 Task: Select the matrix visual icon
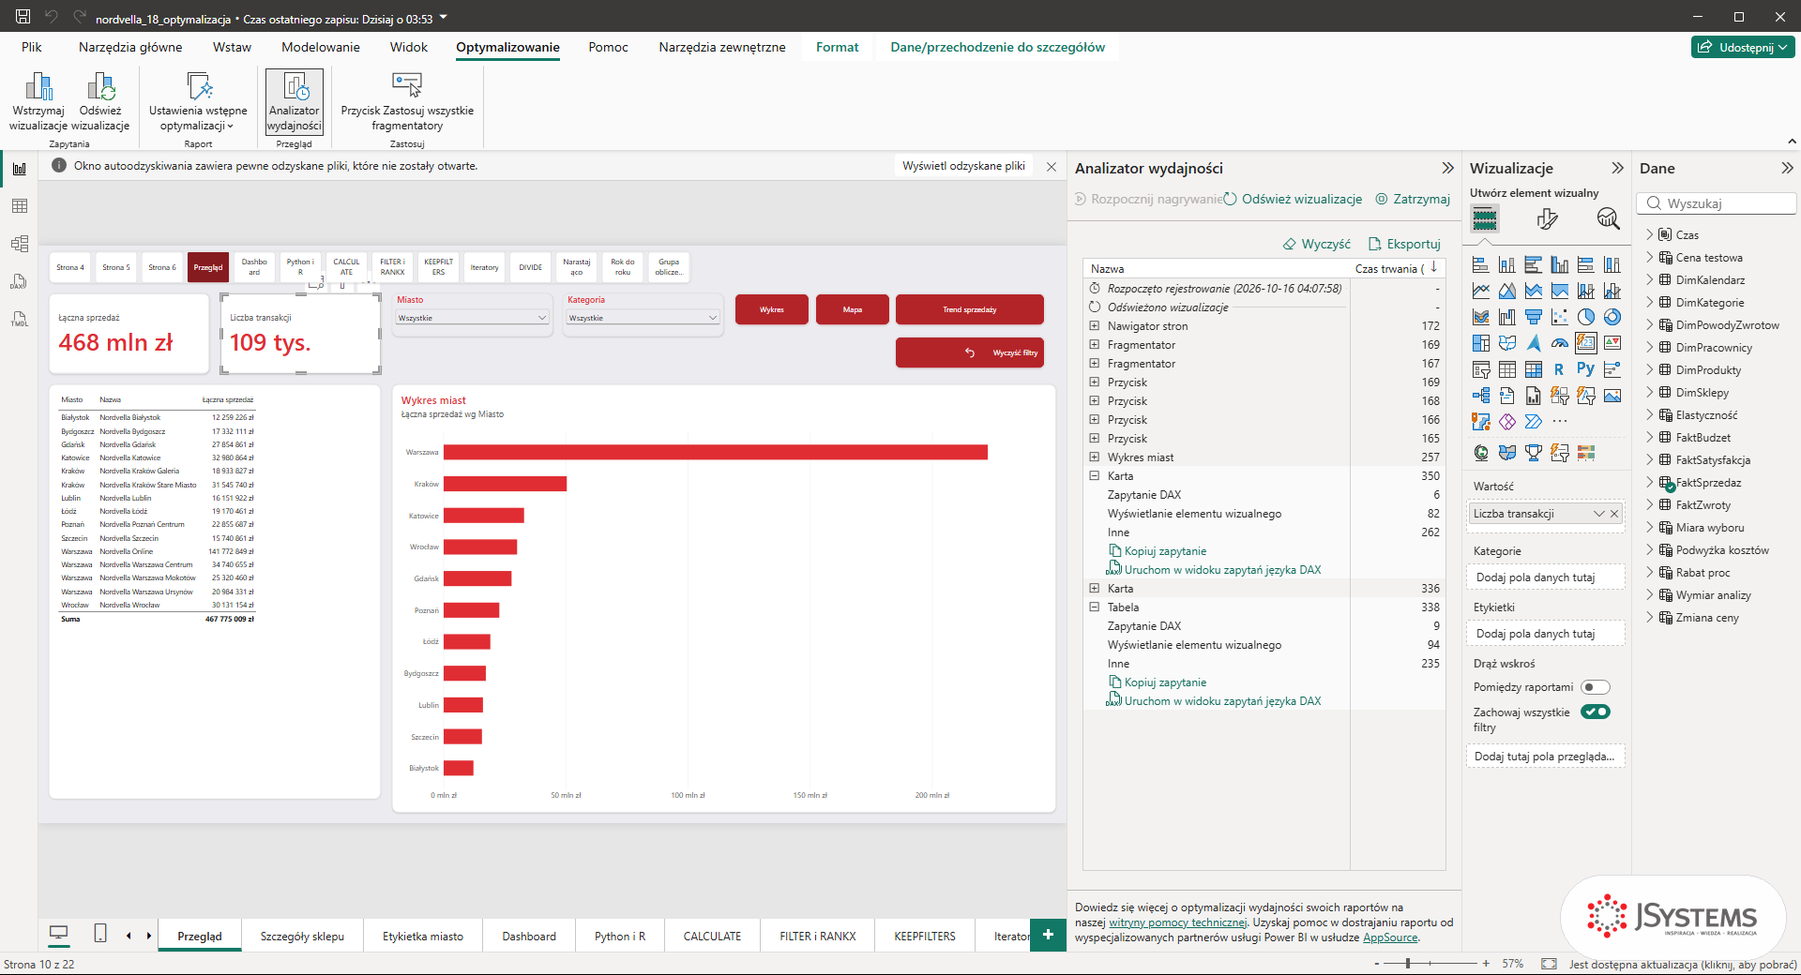1533,369
